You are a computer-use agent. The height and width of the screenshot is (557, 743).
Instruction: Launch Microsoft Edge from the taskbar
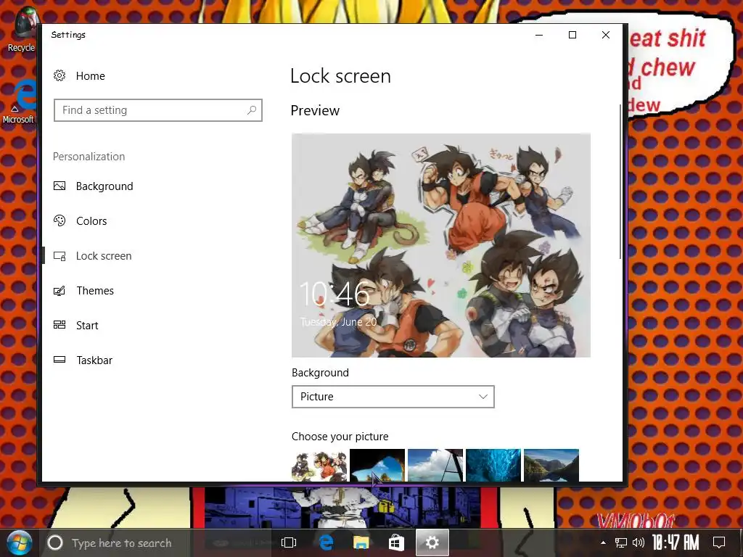[x=326, y=542]
